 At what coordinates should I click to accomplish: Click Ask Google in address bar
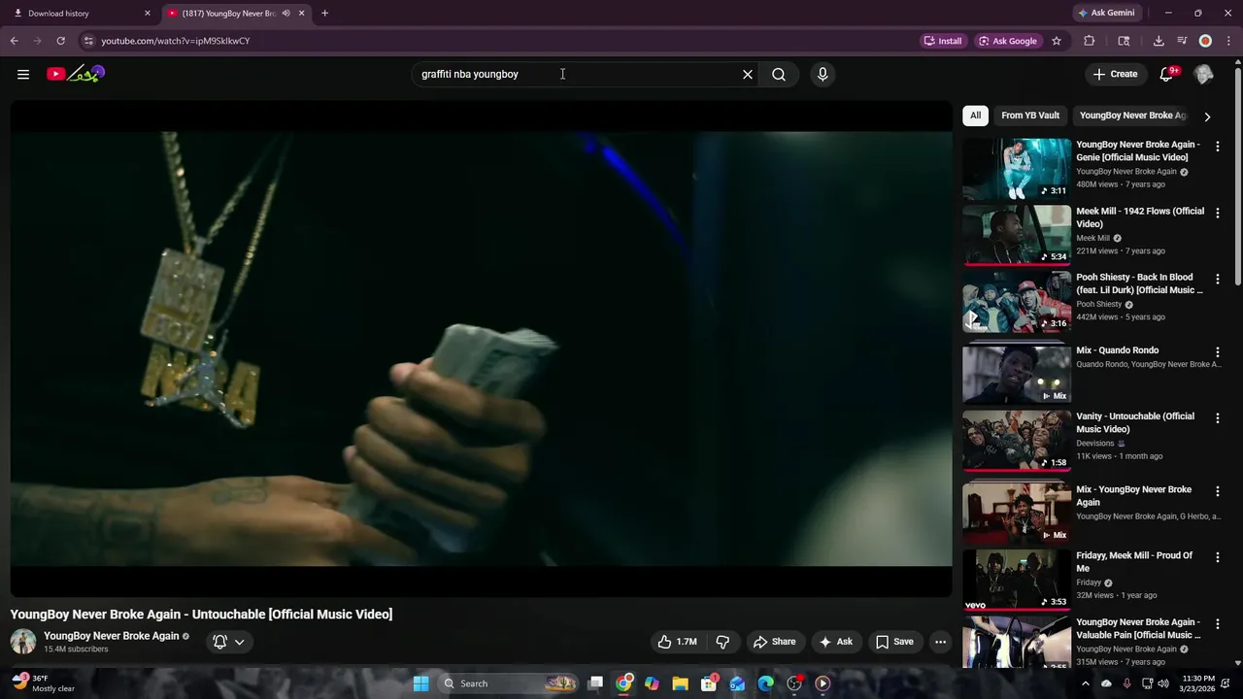[1008, 41]
